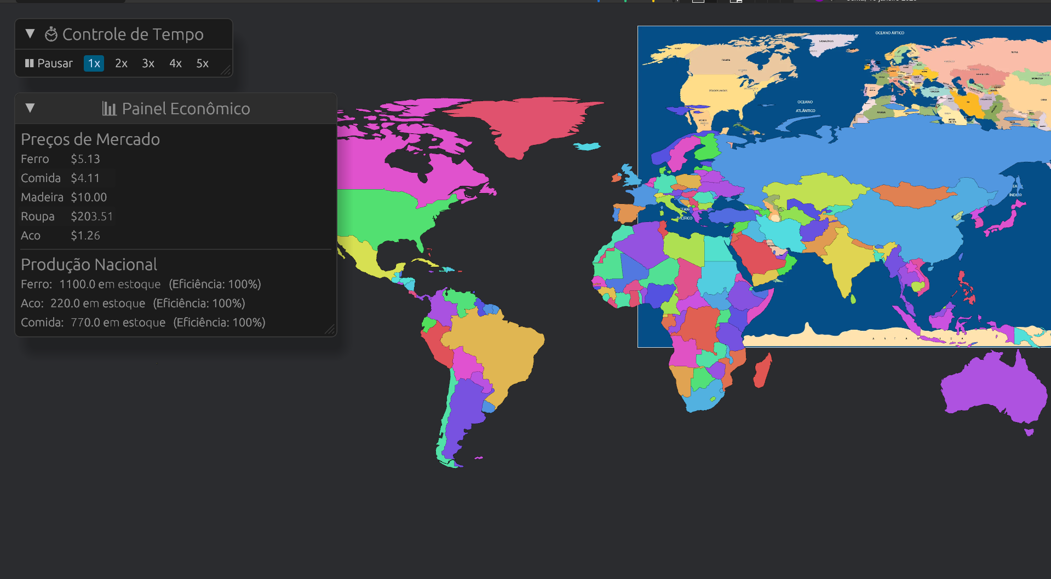Click the Comida 770.0 em estoque row
Image resolution: width=1051 pixels, height=579 pixels.
(143, 323)
